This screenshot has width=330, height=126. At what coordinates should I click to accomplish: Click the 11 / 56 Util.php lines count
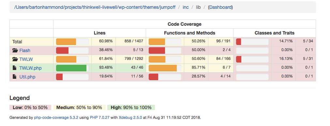point(137,77)
